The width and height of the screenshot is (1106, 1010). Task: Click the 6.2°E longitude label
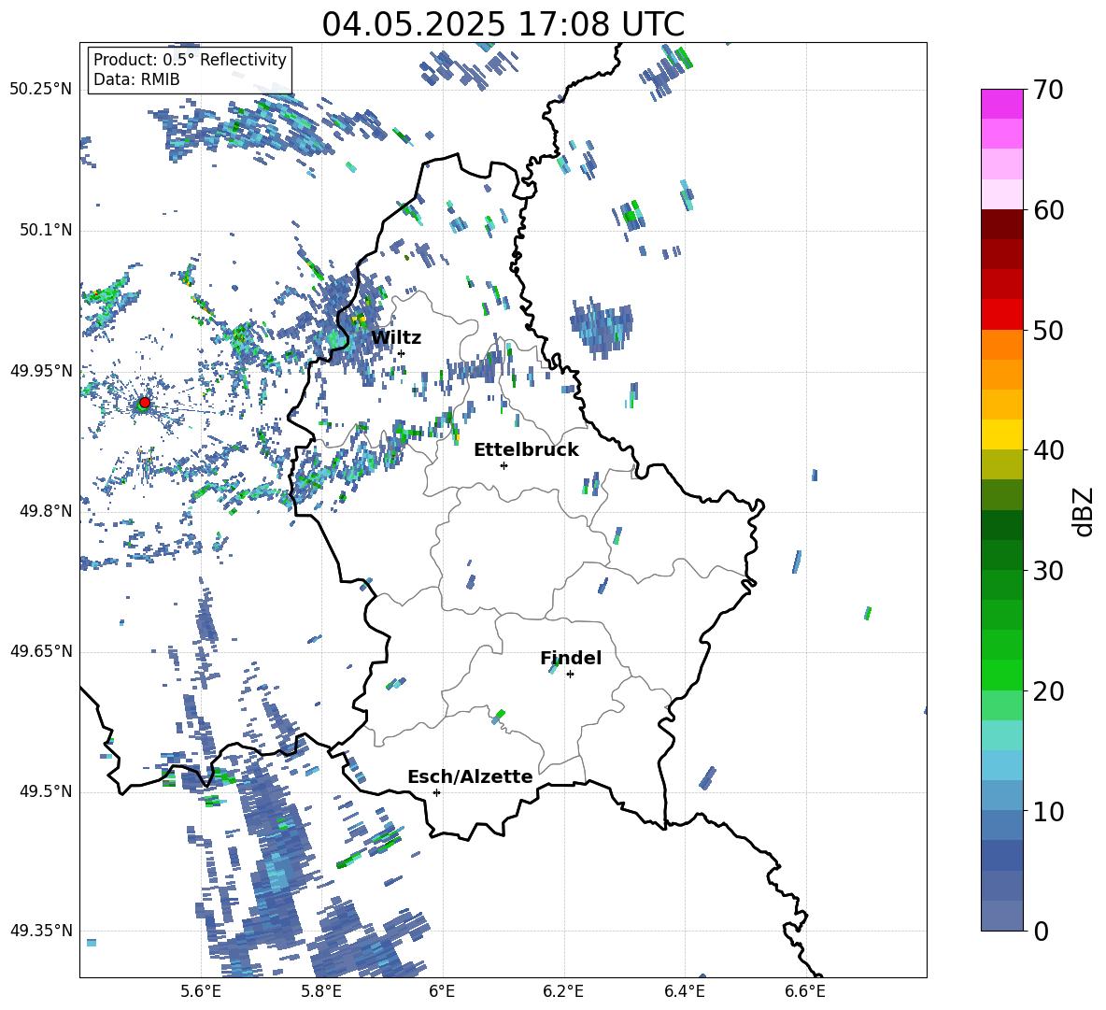pos(563,992)
